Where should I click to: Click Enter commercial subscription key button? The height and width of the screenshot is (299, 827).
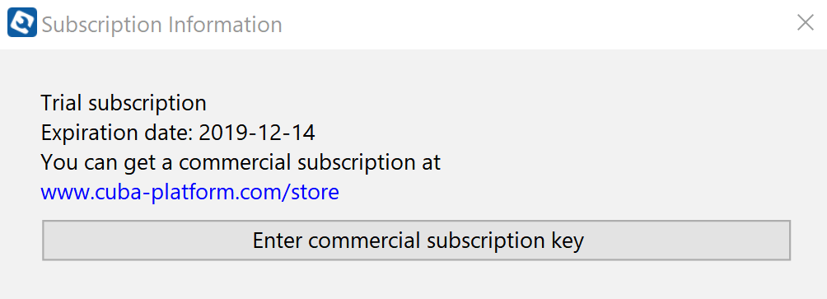tap(416, 241)
